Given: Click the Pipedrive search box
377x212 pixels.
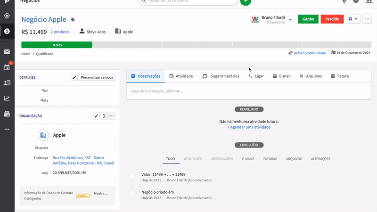Looking at the screenshot, I should (x=188, y=2).
